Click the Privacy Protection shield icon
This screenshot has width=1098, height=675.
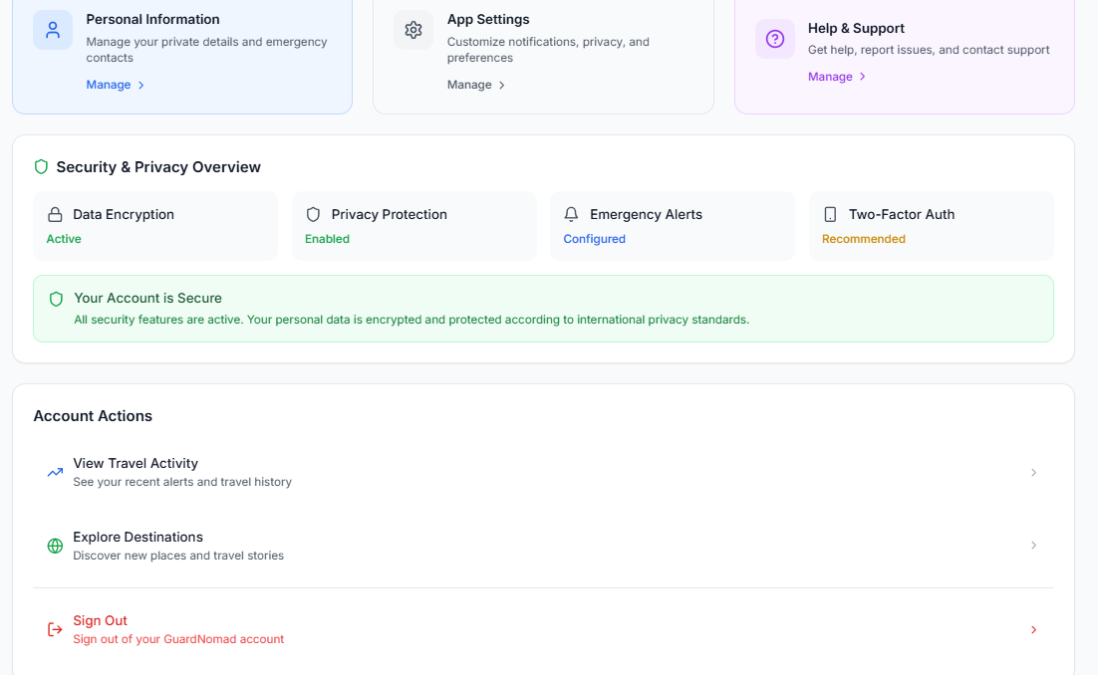(x=313, y=215)
